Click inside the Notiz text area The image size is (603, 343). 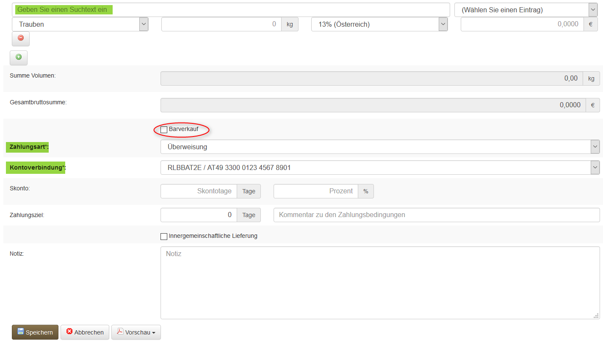(x=380, y=283)
